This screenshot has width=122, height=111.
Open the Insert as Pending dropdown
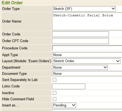tap(64, 105)
